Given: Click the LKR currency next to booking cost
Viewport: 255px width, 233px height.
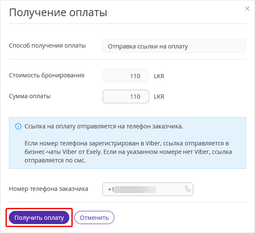Looking at the screenshot, I should [x=159, y=77].
